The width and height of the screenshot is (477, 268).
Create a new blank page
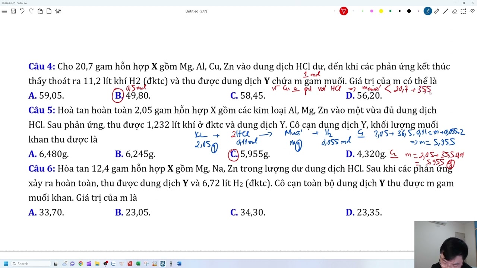[x=49, y=11]
